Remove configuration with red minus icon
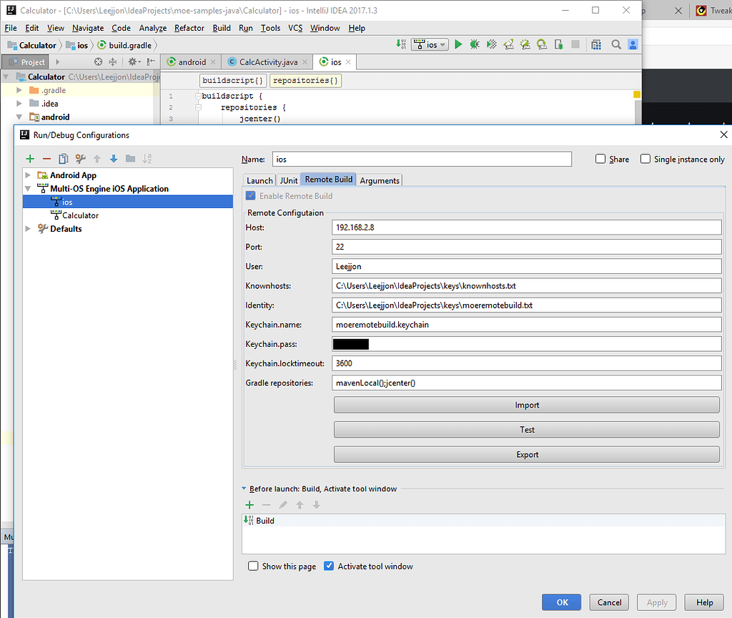The height and width of the screenshot is (618, 732). (x=46, y=159)
